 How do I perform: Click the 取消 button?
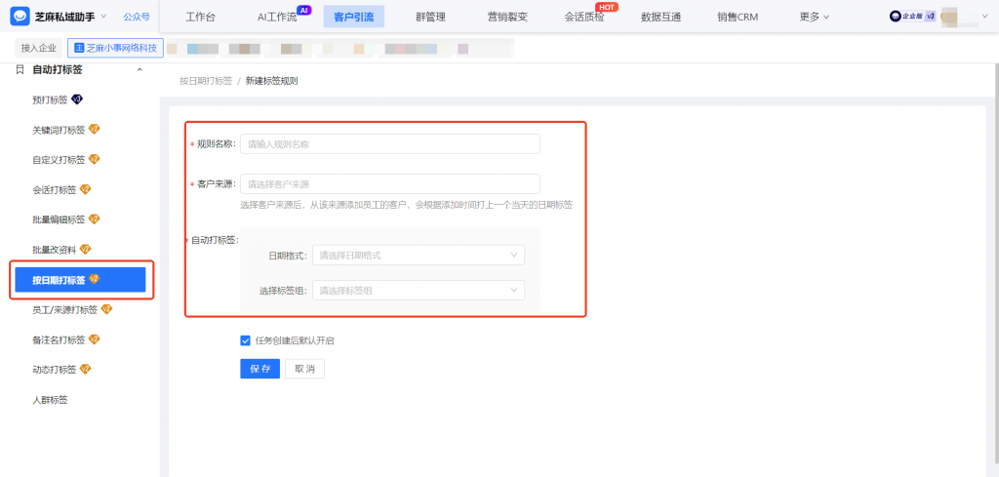pos(304,369)
